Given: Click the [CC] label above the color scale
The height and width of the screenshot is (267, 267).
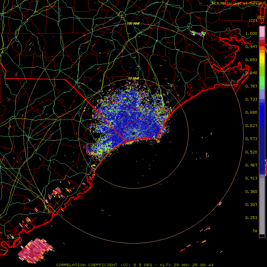Looking at the screenshot, I should (x=253, y=20).
